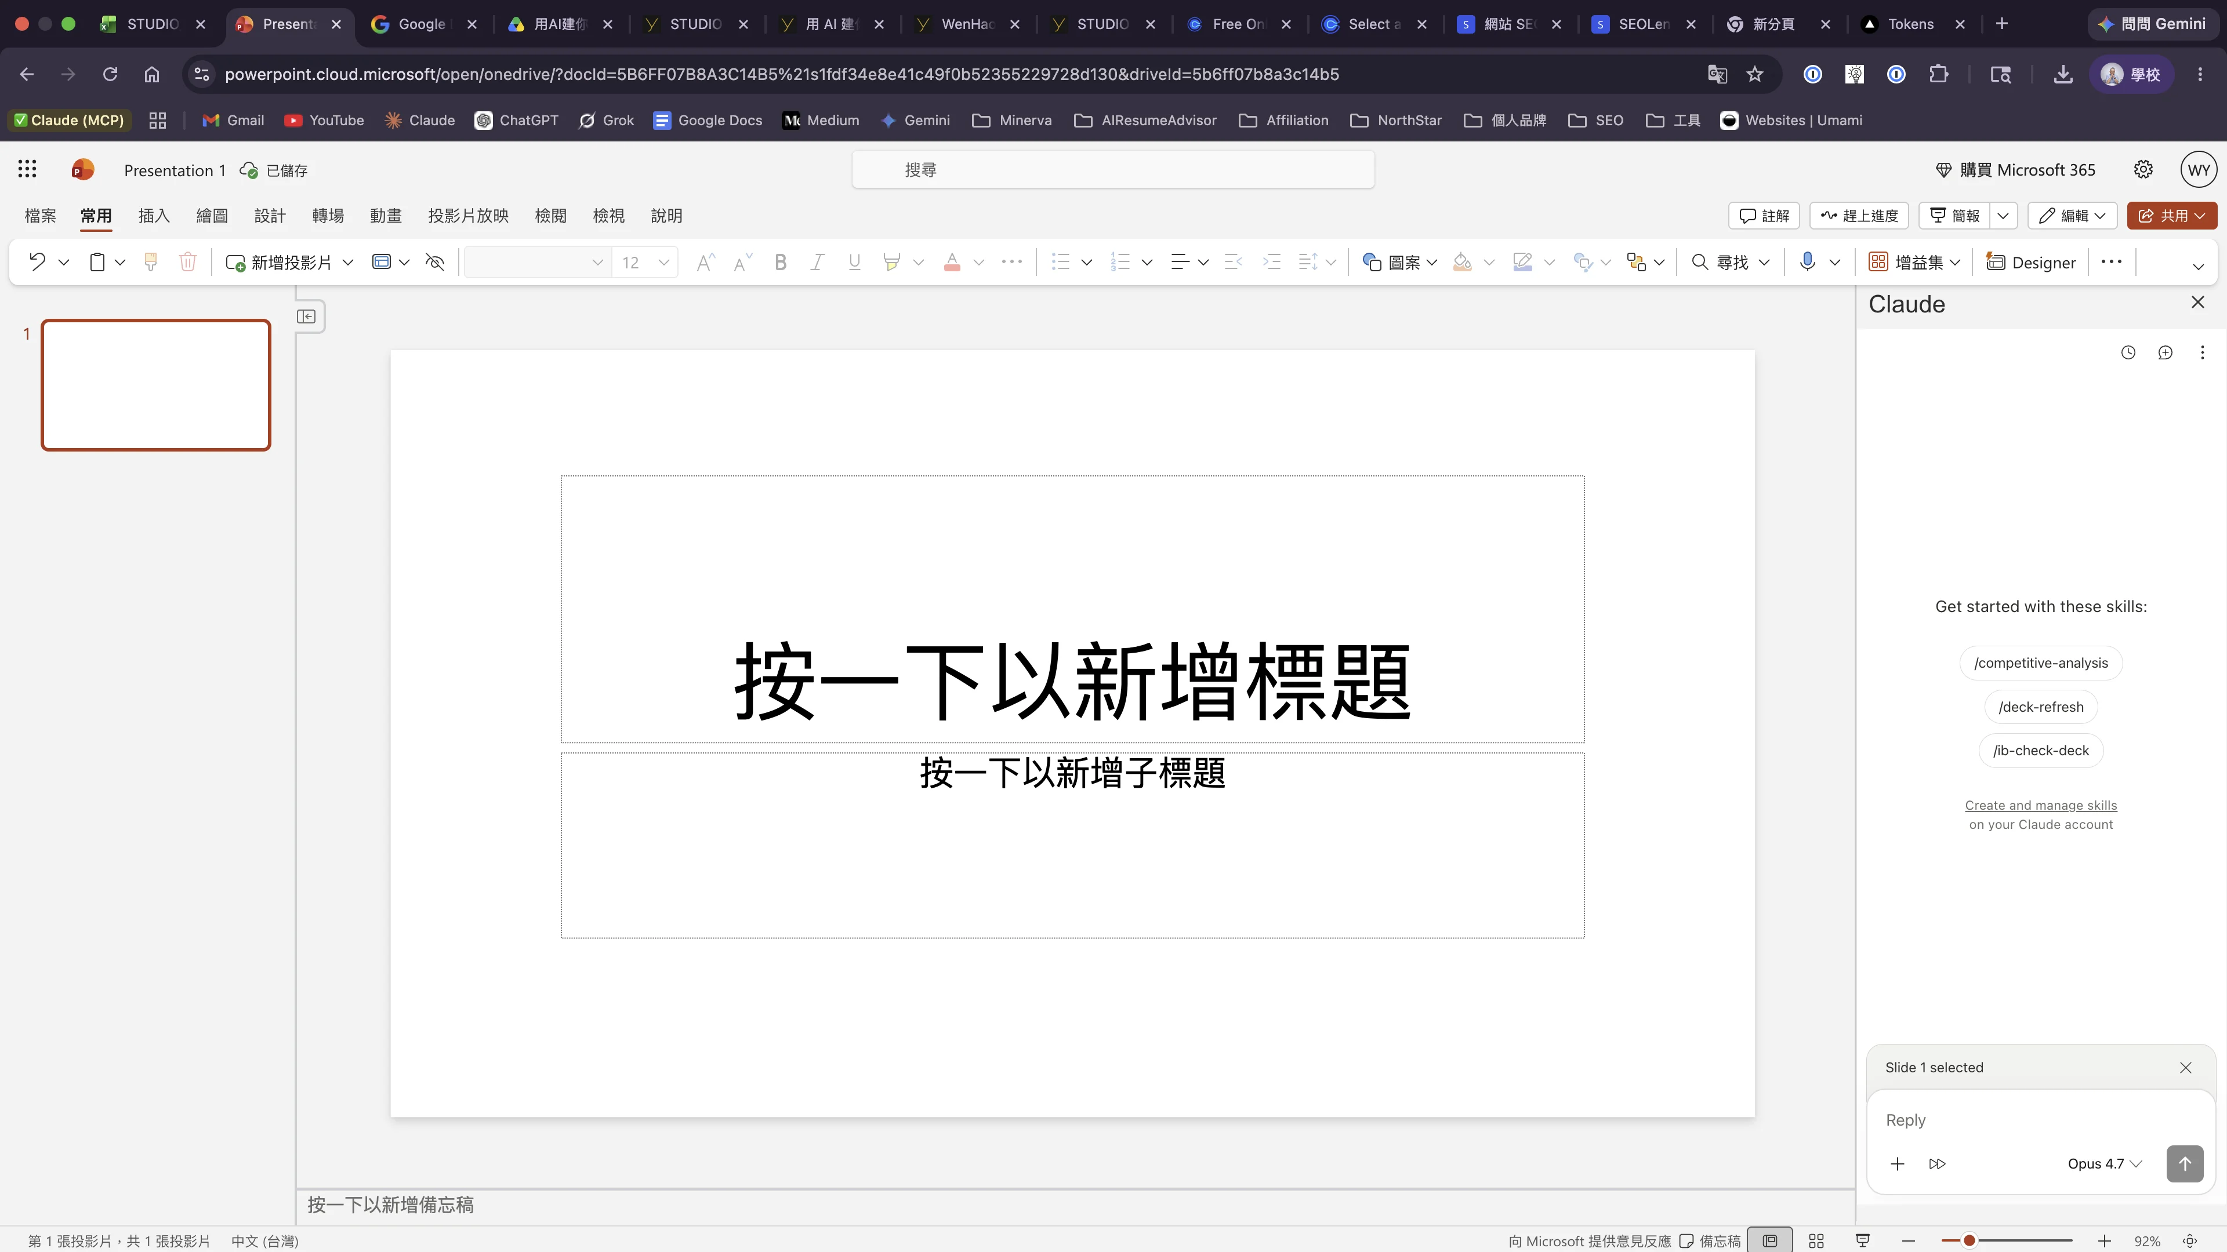
Task: Switch to the Transitions (轉場) tab
Action: coord(328,215)
